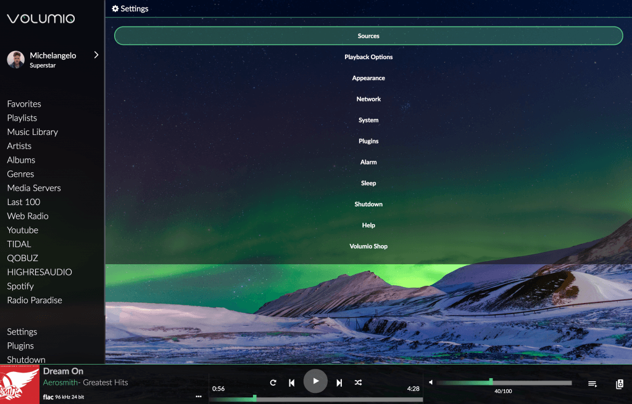This screenshot has width=632, height=404.
Task: Open the Sources settings section
Action: pos(368,36)
